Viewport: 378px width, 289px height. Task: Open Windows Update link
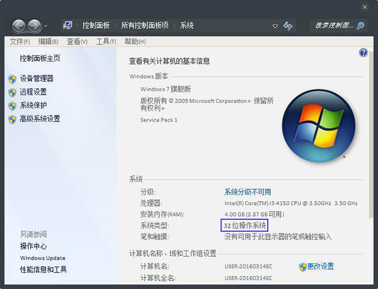pos(43,258)
